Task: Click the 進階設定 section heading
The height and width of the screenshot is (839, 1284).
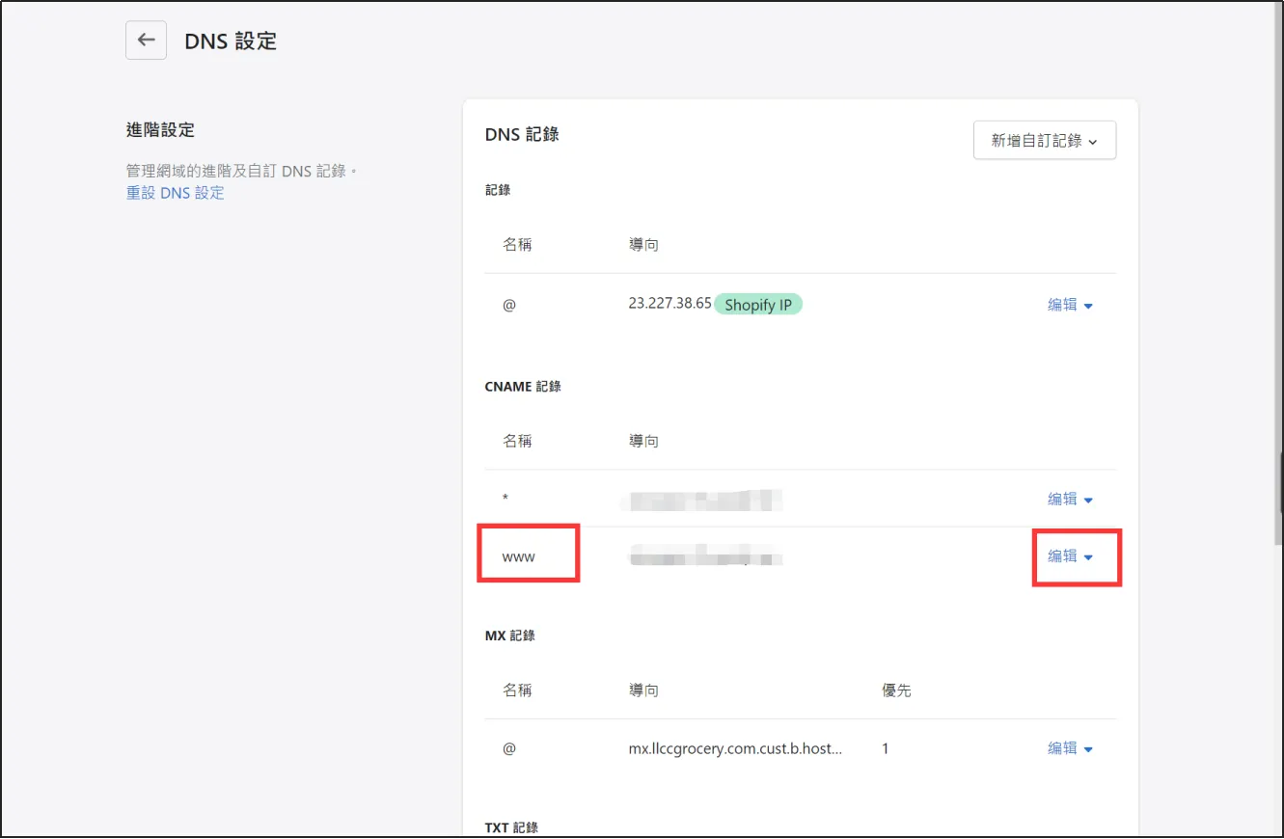Action: [160, 130]
